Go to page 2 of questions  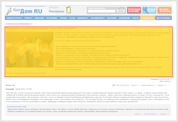pos(161,79)
